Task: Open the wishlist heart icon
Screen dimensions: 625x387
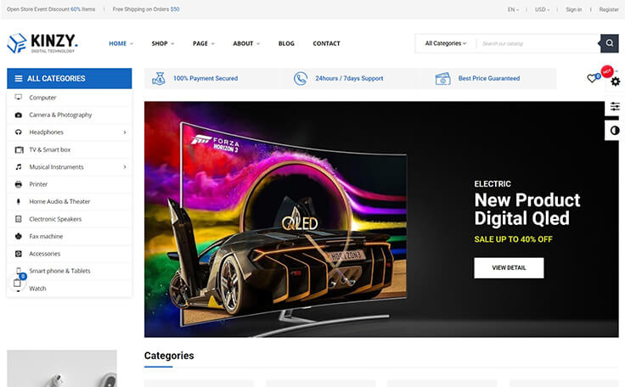Action: coord(592,79)
